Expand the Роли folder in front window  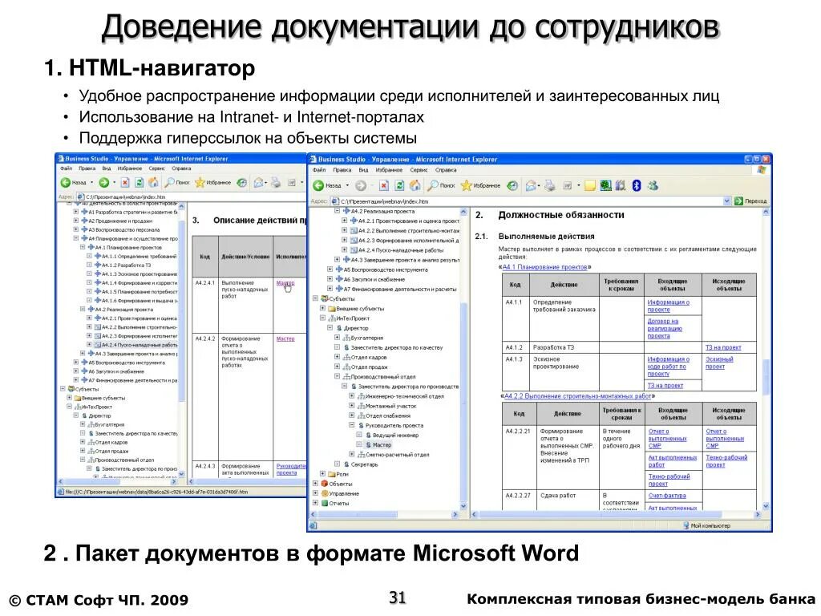point(322,474)
